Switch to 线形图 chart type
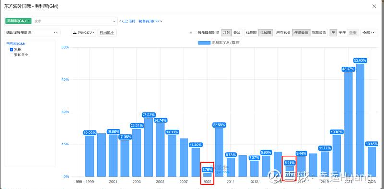 251,33
